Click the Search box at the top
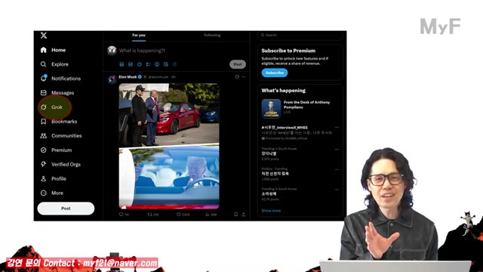Screen dimensions: 483x272 [x=300, y=36]
